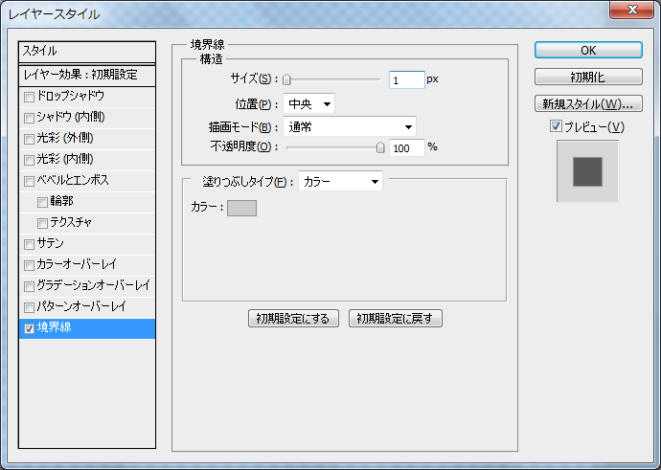Image resolution: width=661 pixels, height=470 pixels.
Task: Enable the グラデーションオーバーレイ checkbox
Action: pos(29,287)
